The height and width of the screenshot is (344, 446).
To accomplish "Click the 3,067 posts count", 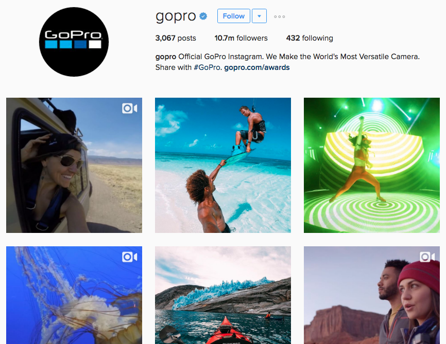I will 176,38.
